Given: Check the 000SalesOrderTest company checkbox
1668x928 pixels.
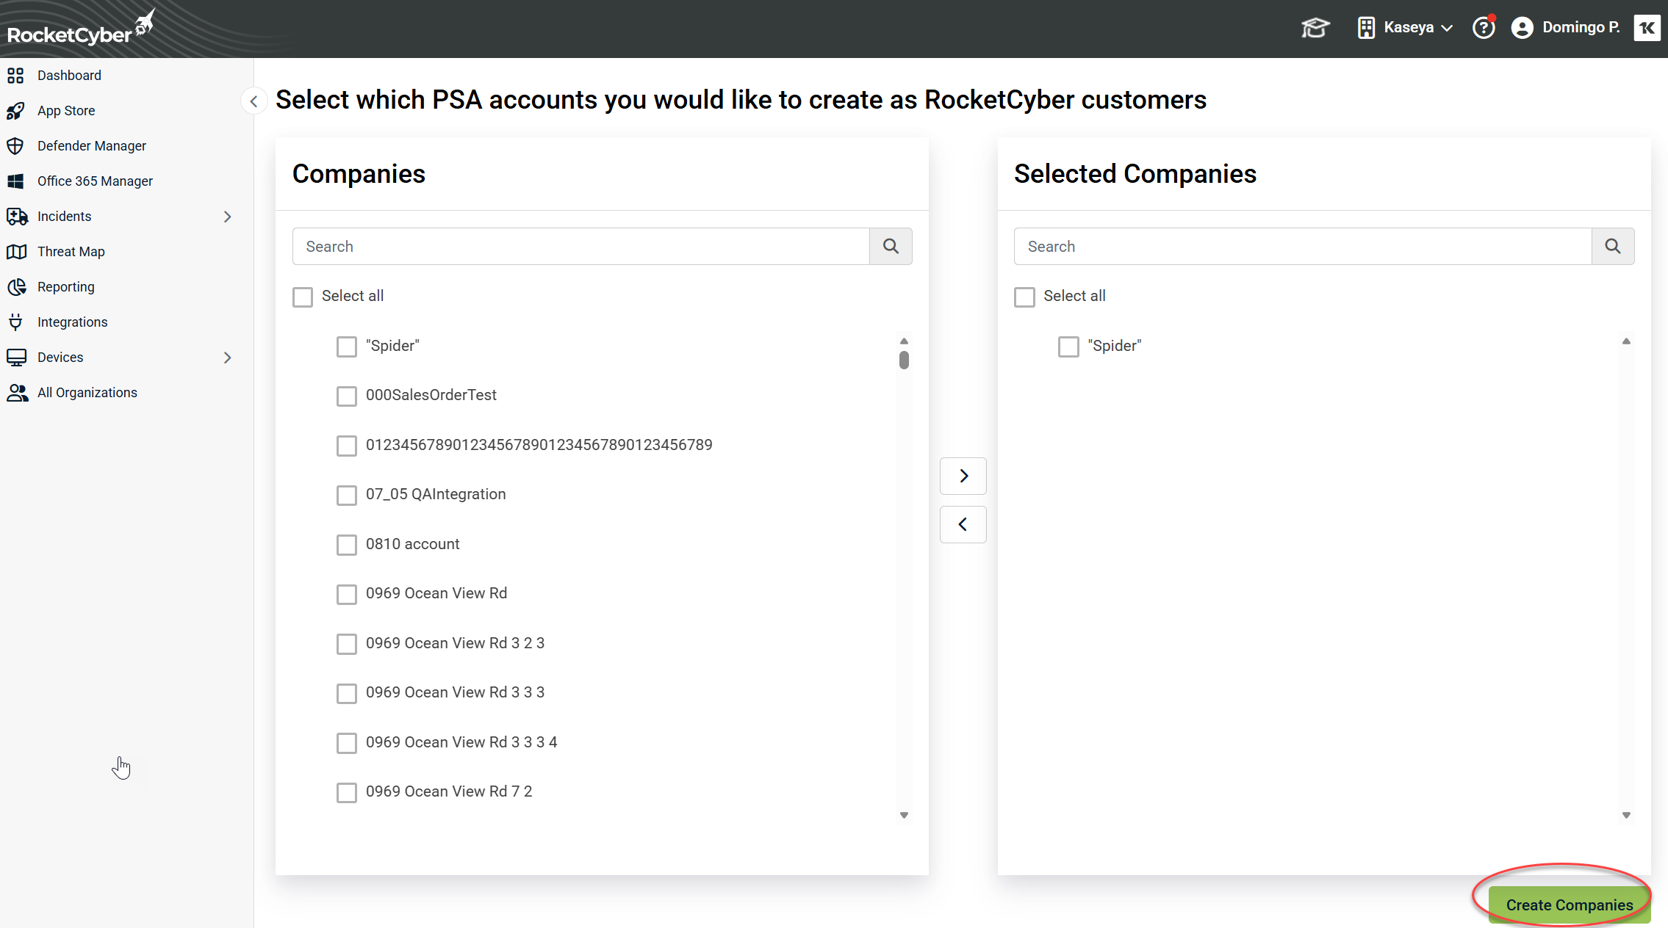Looking at the screenshot, I should (x=346, y=396).
